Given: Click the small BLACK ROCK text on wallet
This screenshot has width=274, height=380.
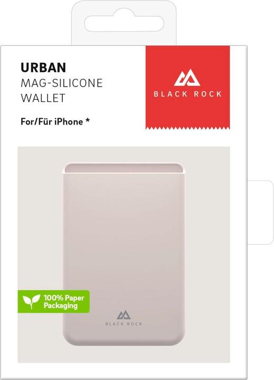Looking at the screenshot, I should 124,324.
